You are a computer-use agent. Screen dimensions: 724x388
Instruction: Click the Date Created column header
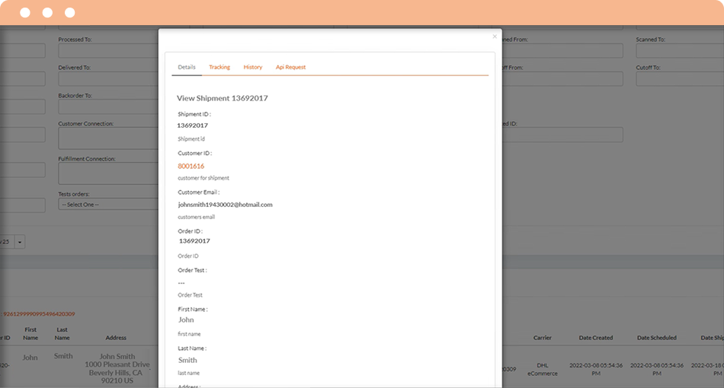tap(595, 338)
